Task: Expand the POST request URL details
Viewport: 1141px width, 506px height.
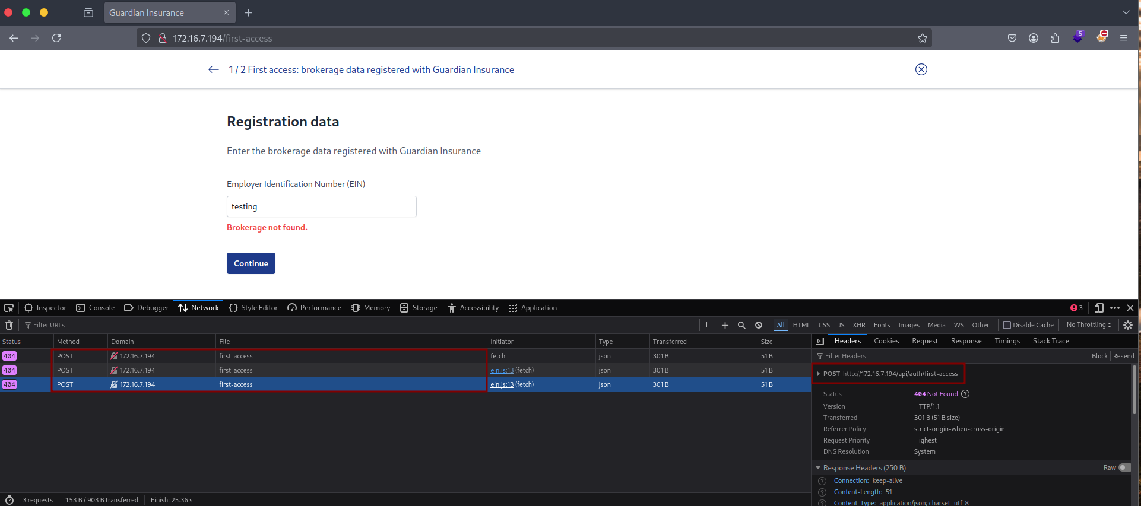Action: click(x=819, y=374)
